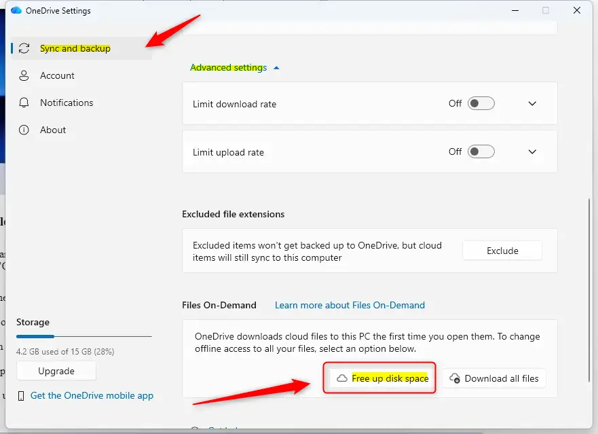Screen dimensions: 598x434
Task: Click the cloud icon on the Free up disk space button
Action: (342, 378)
